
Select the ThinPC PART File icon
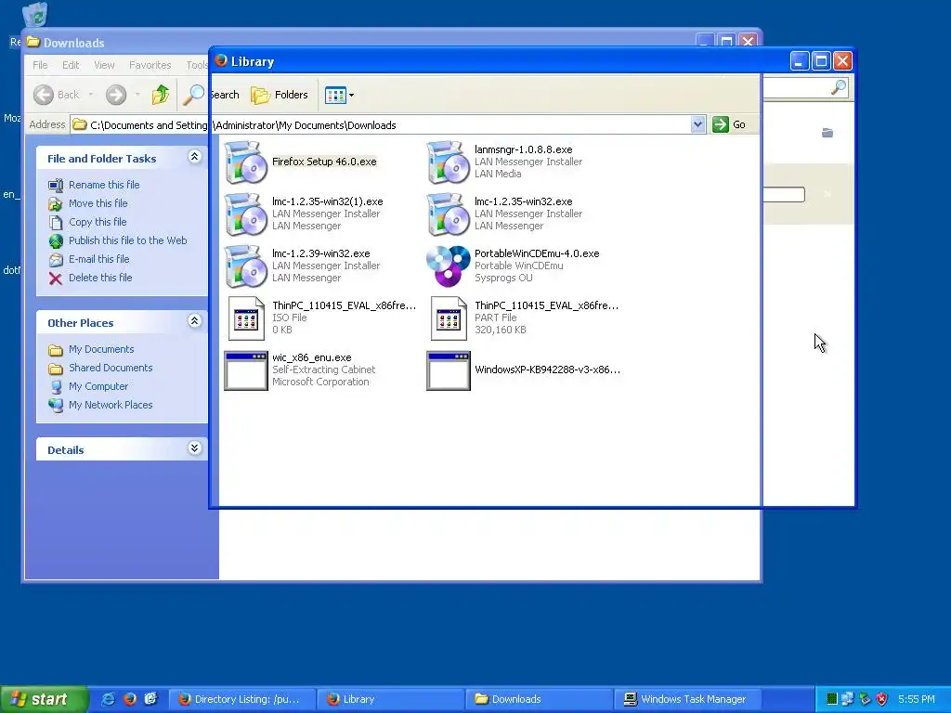pyautogui.click(x=449, y=318)
